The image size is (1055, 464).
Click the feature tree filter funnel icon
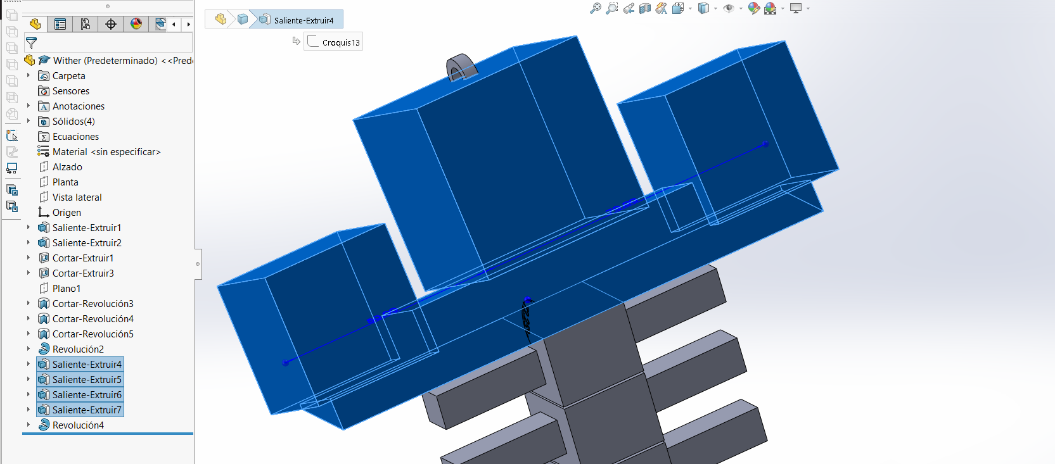(31, 43)
